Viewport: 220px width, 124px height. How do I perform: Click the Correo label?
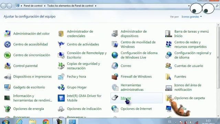126,66
